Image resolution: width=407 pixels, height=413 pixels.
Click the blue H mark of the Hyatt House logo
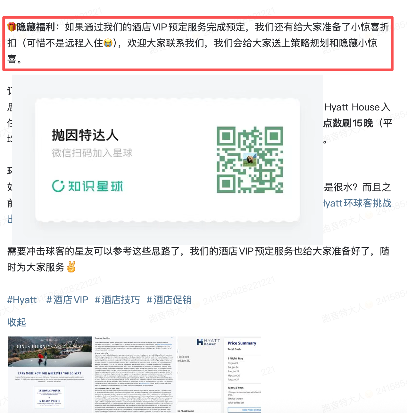200,342
